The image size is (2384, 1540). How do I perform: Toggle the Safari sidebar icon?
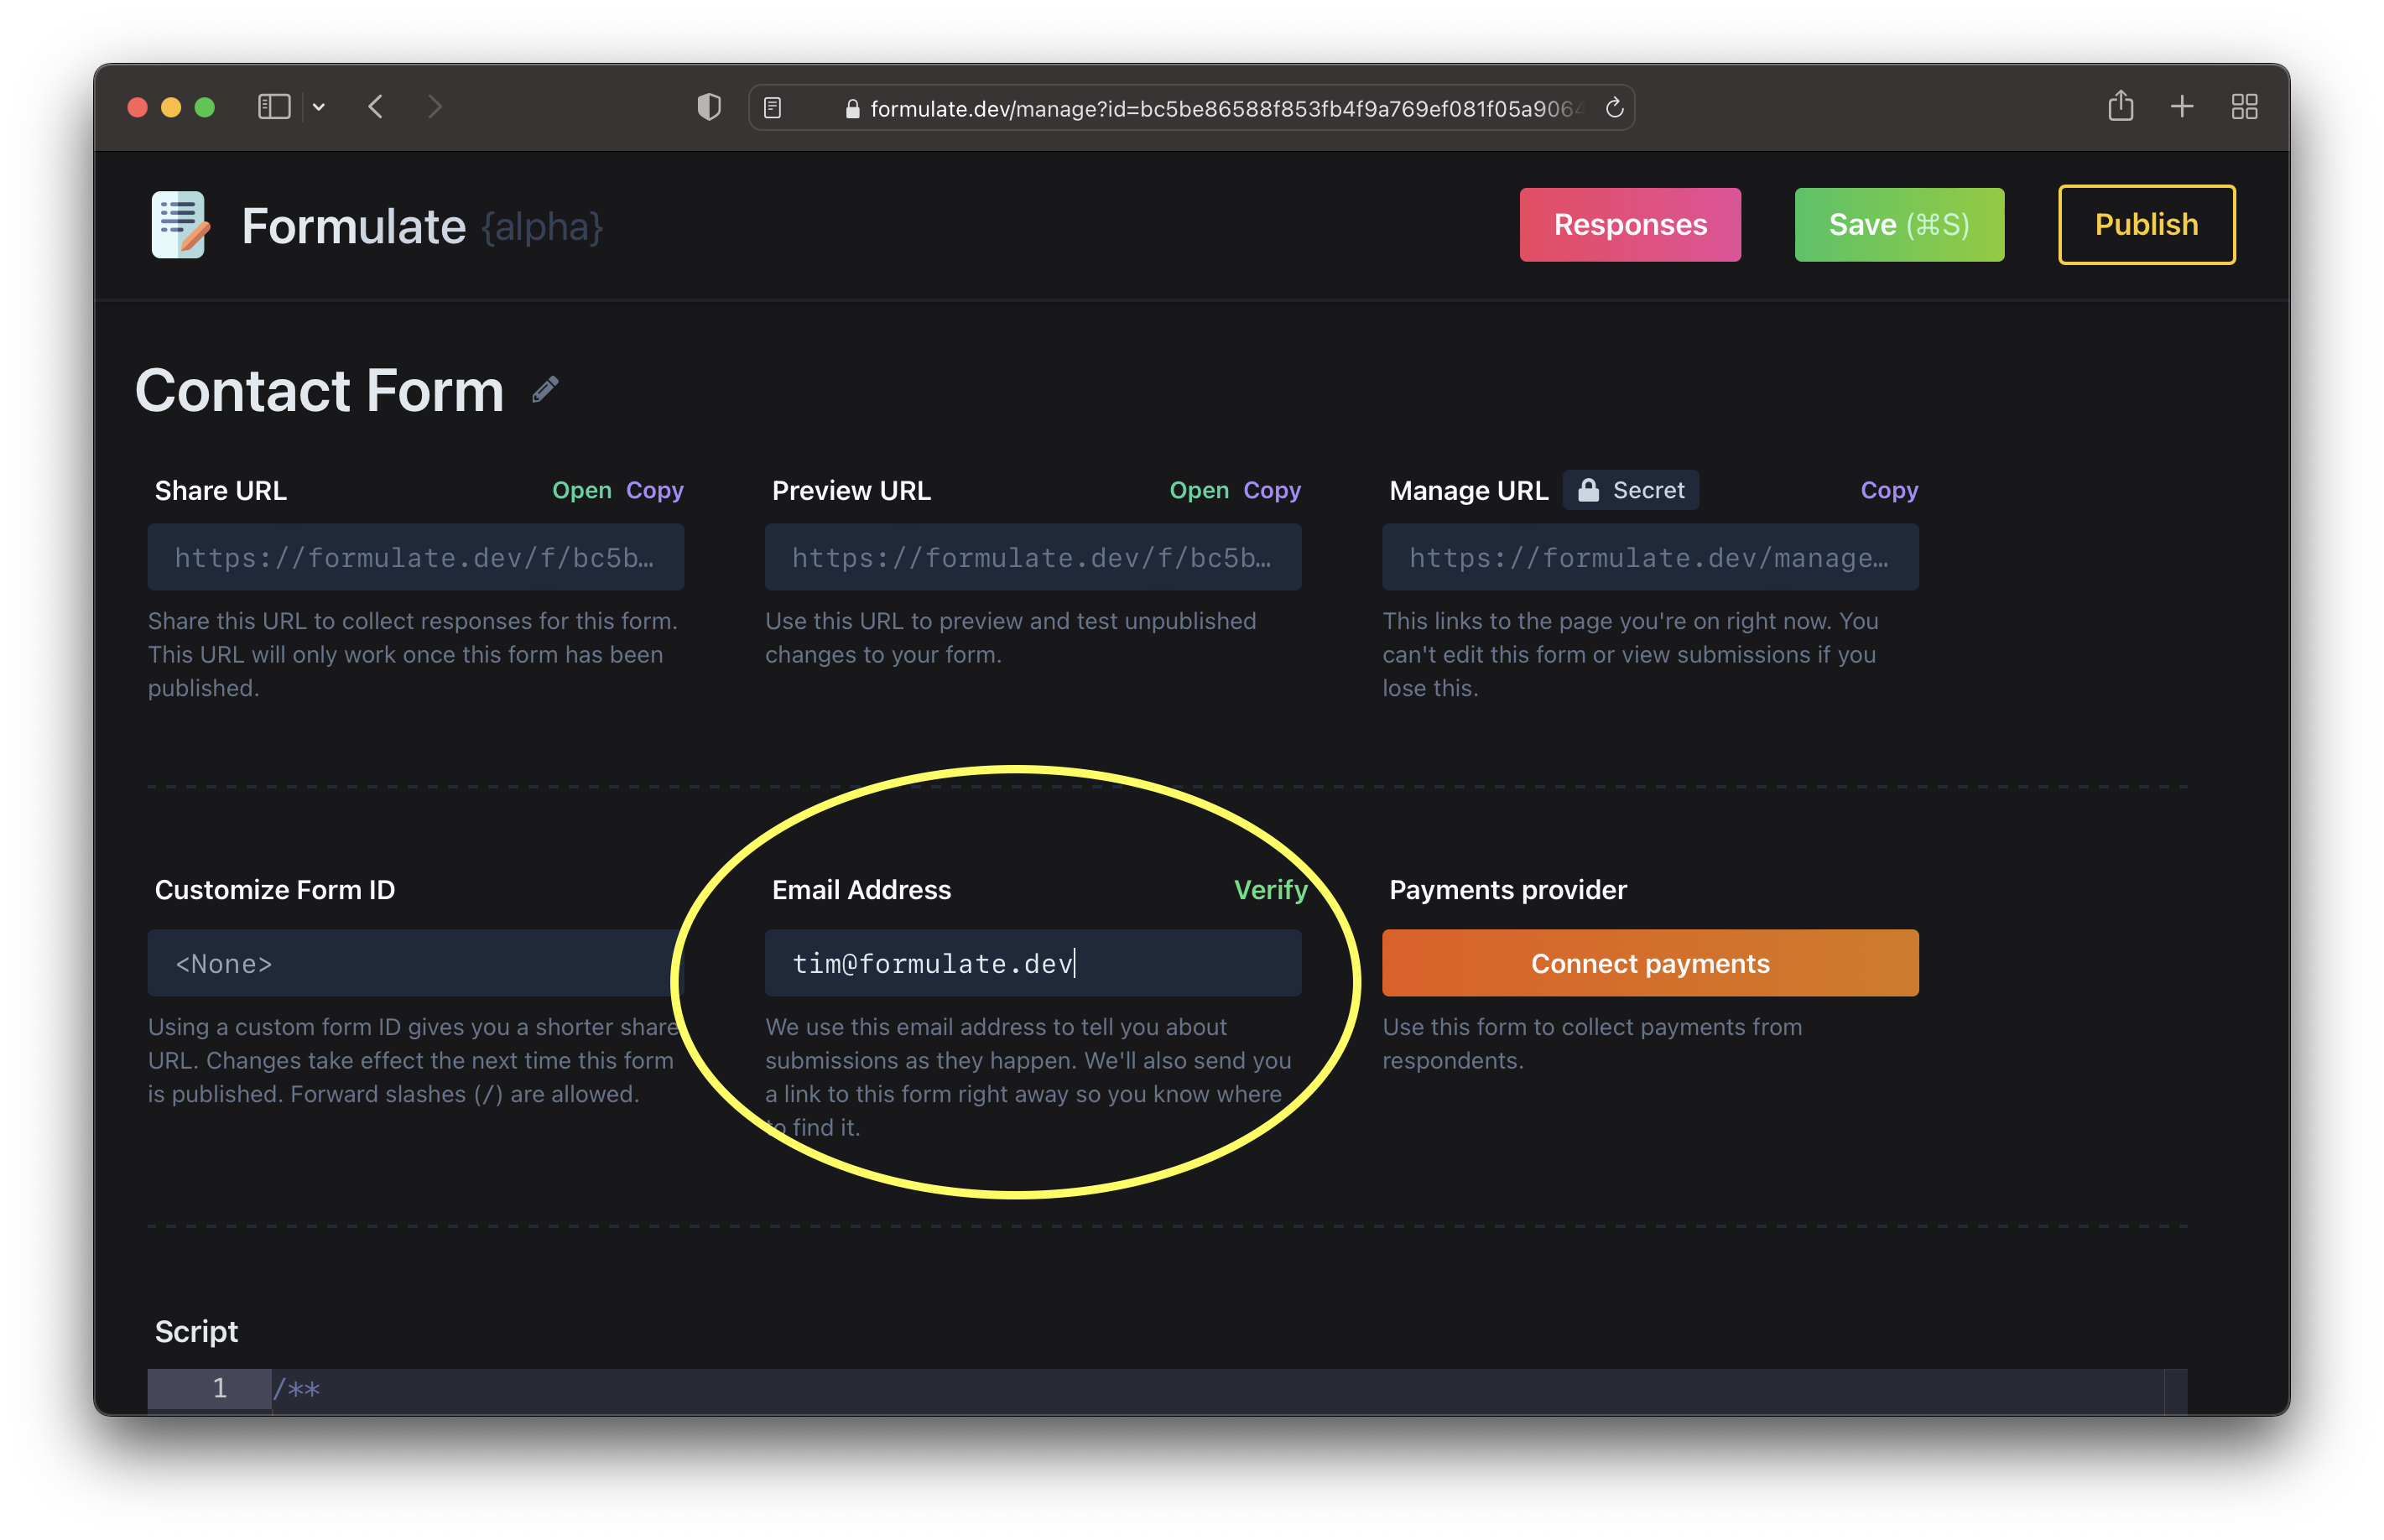(273, 107)
